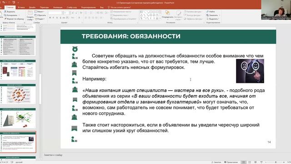This screenshot has width=291, height=164.
Task: Toggle Примечания in the status bar
Action: 231,162
